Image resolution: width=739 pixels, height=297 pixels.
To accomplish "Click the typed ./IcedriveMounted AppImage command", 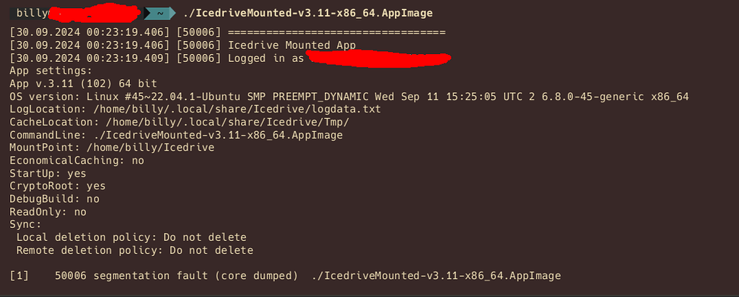I will click(x=307, y=13).
